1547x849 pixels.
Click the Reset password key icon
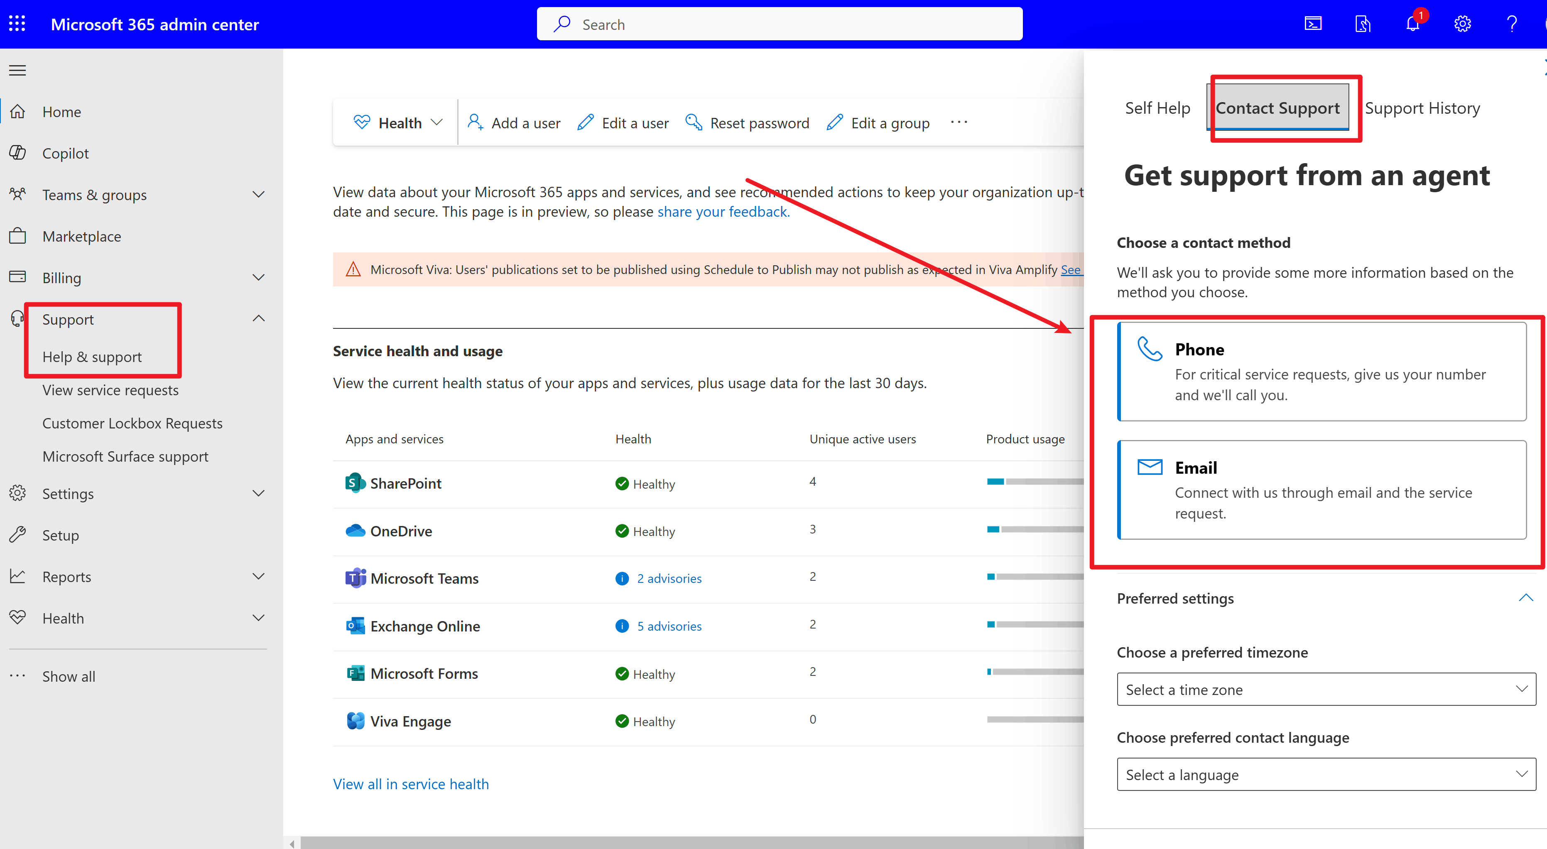point(694,122)
